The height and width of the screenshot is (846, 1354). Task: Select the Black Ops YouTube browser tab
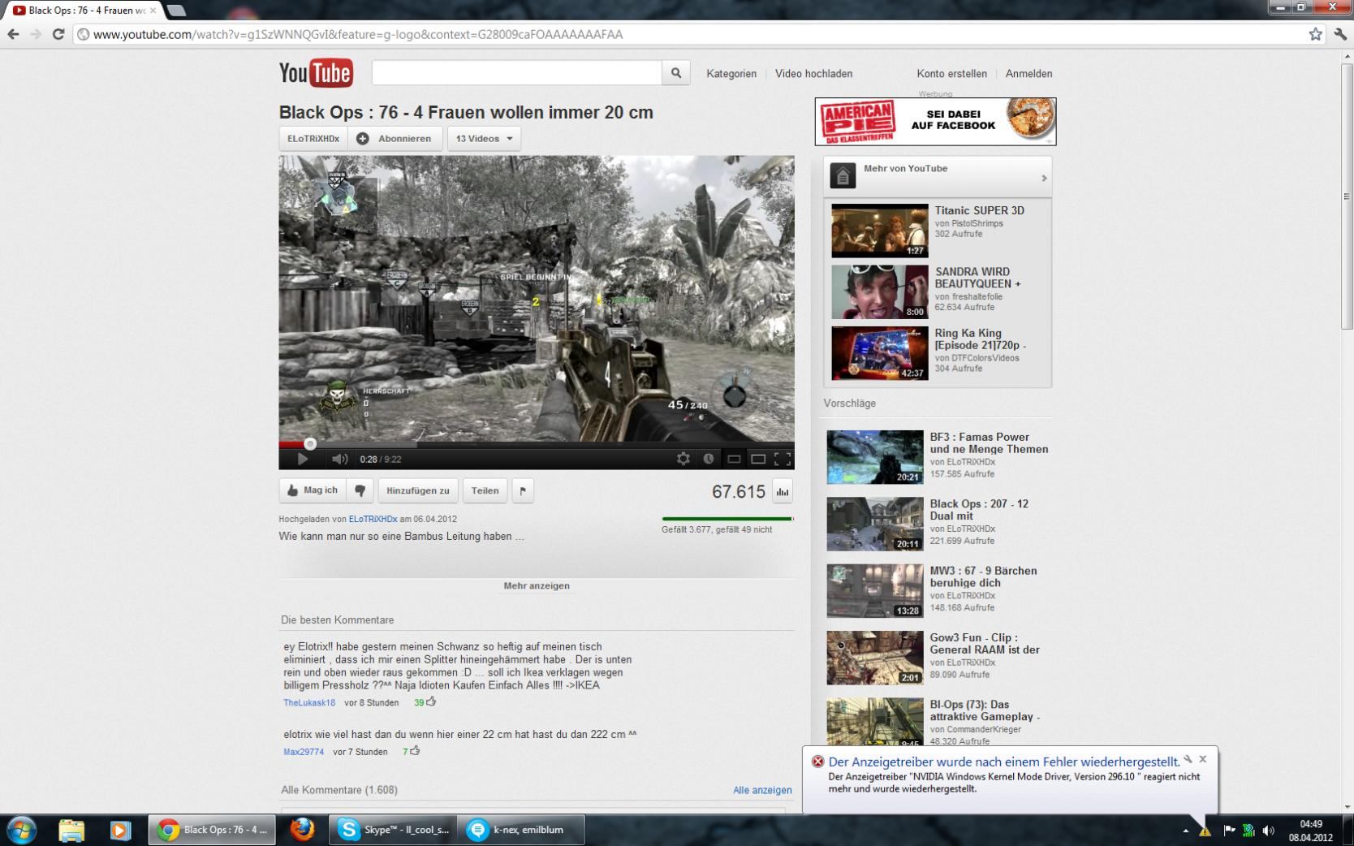click(83, 11)
